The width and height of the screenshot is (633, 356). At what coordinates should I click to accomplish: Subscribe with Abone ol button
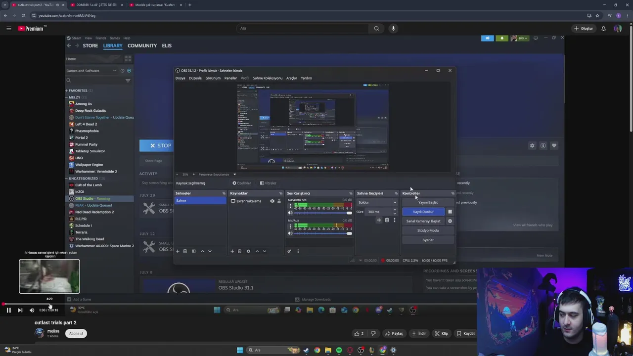[x=76, y=333]
